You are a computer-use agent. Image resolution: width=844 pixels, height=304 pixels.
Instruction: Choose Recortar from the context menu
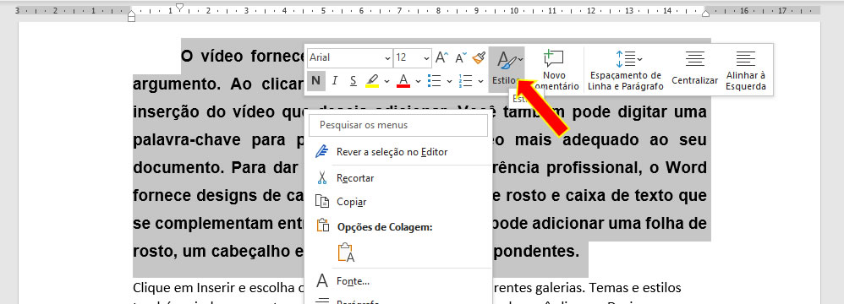click(x=397, y=178)
